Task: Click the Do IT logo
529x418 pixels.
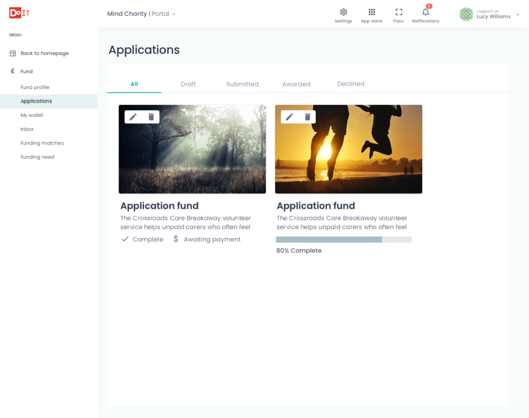Action: click(x=19, y=13)
